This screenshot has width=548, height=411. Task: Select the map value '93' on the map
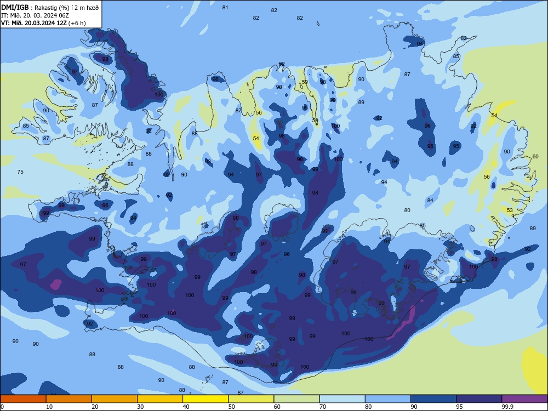point(208,161)
